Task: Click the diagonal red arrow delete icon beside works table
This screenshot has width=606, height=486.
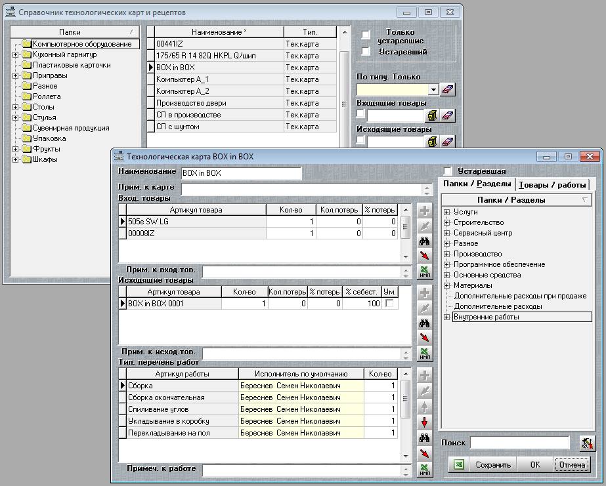Action: click(424, 453)
